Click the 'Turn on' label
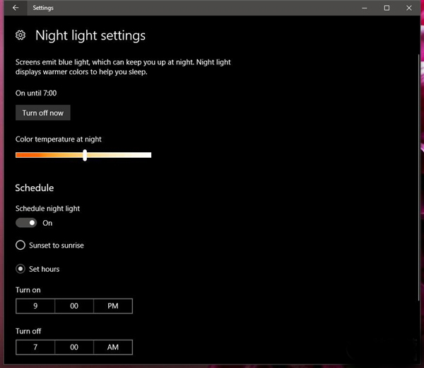Viewport: 424px width, 368px height. tap(28, 290)
